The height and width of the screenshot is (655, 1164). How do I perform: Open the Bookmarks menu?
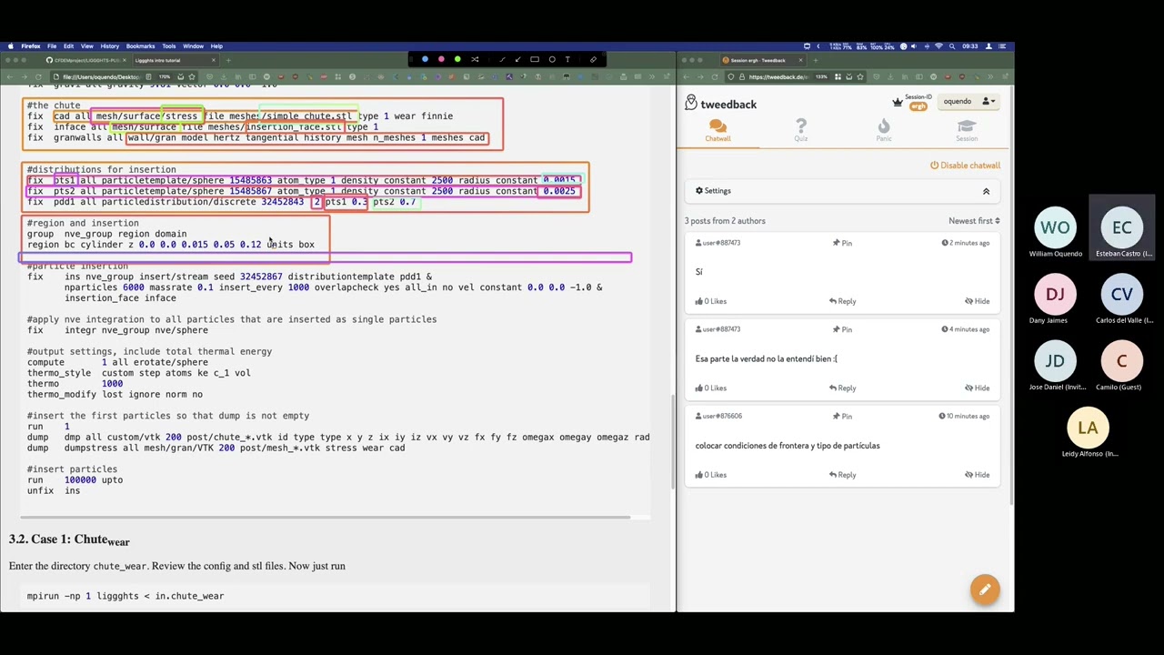tap(140, 46)
